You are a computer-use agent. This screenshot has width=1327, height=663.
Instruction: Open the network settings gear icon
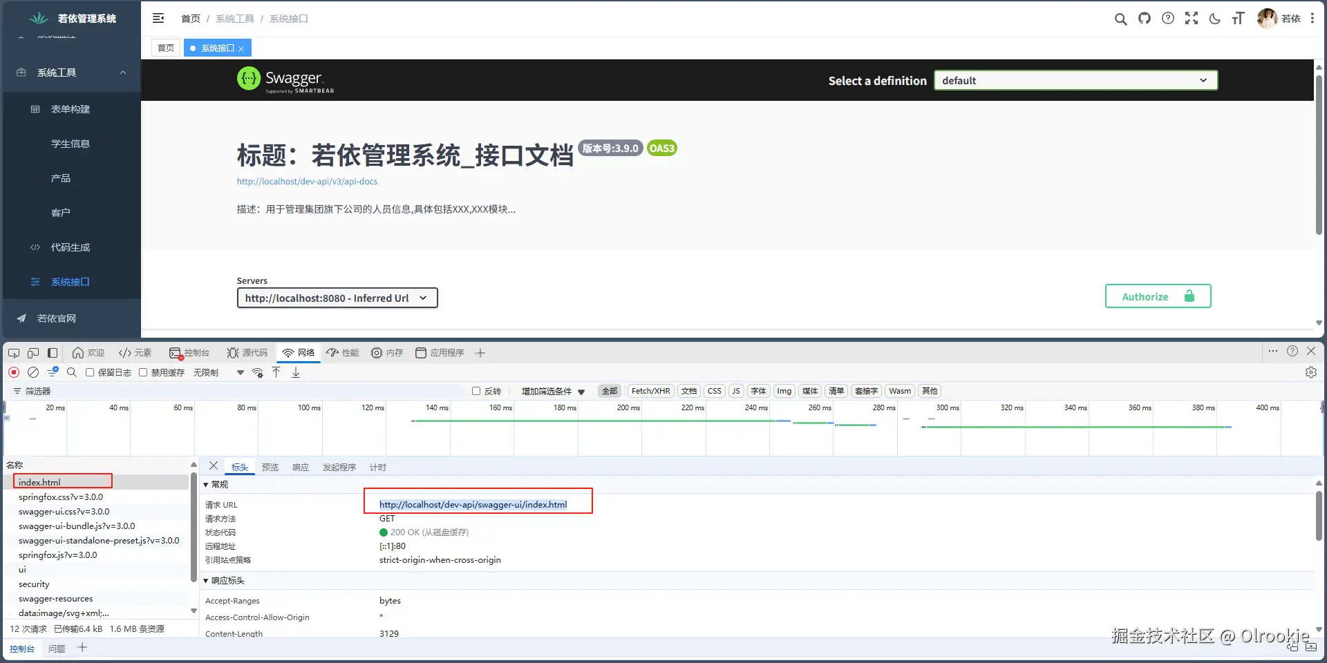point(1311,372)
